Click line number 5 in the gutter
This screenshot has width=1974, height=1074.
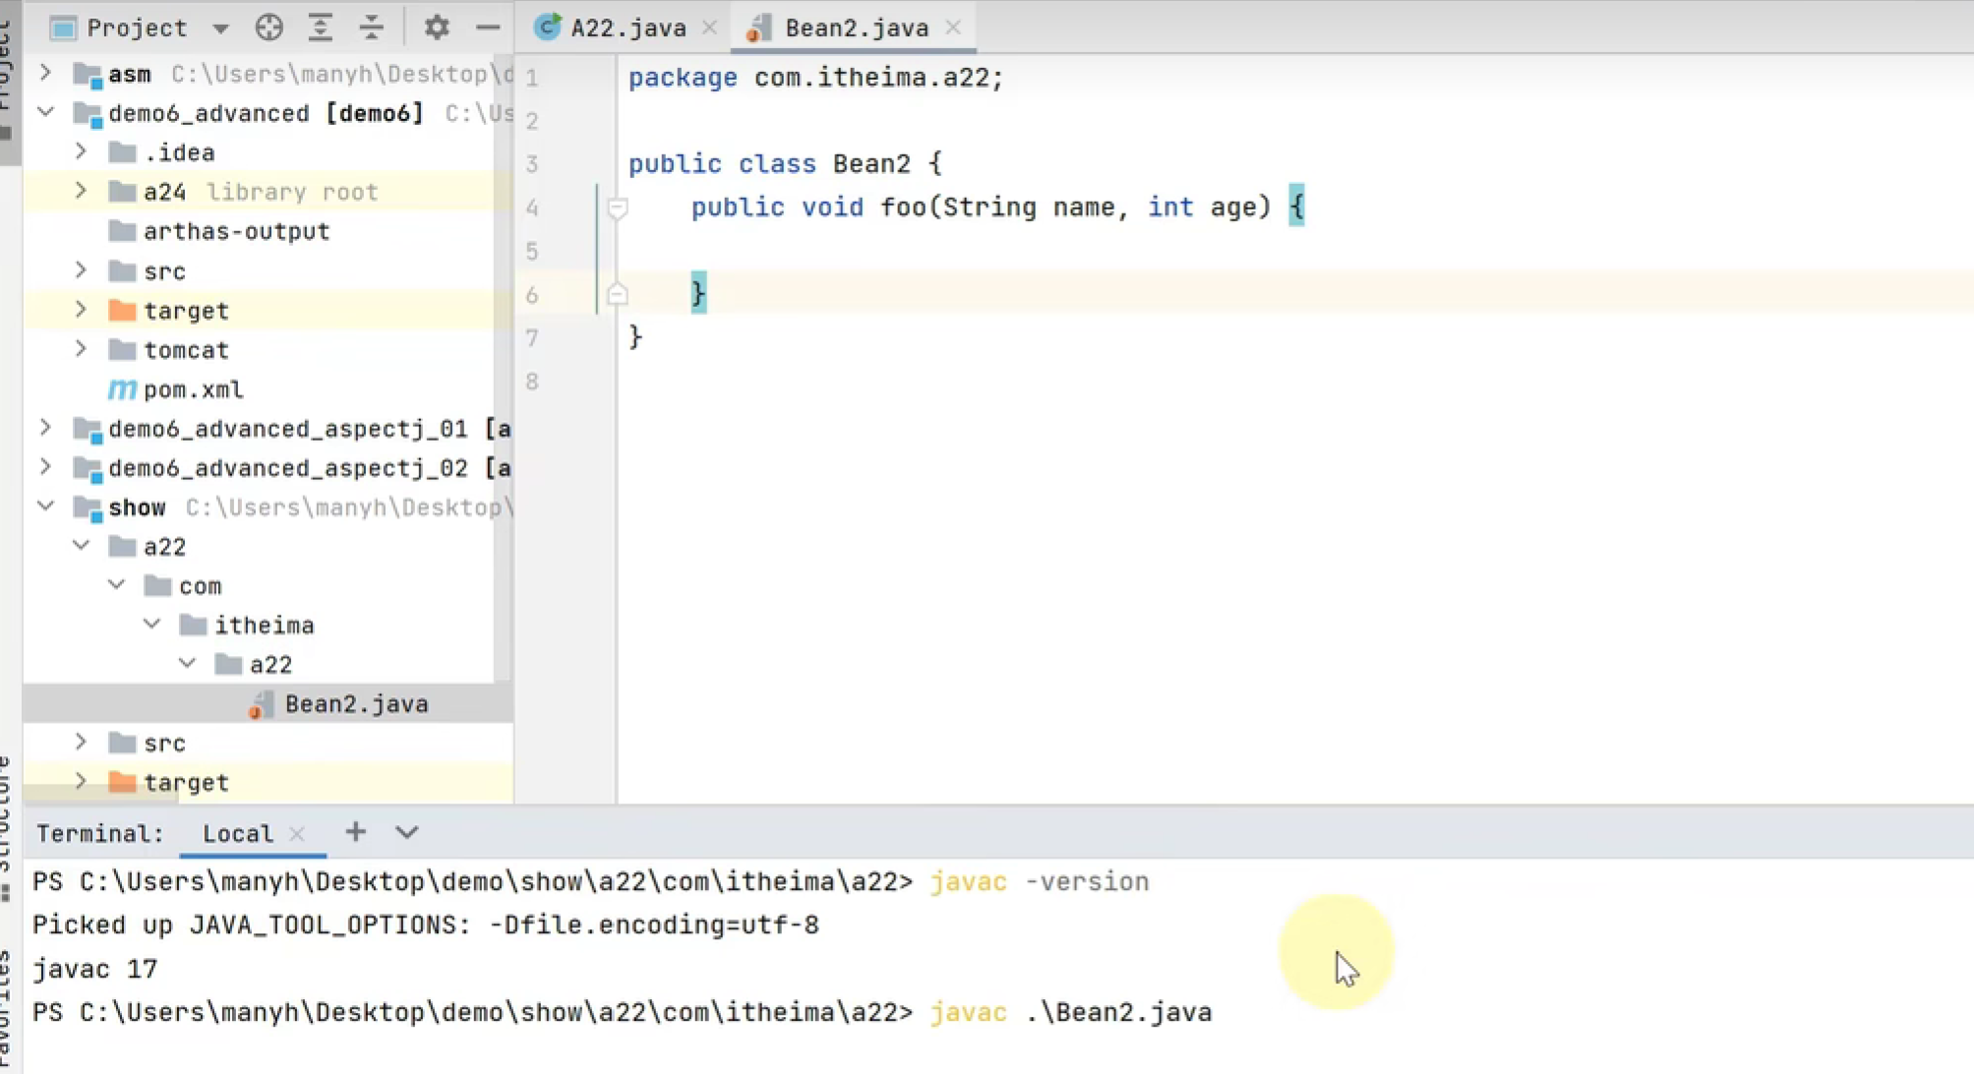[532, 251]
